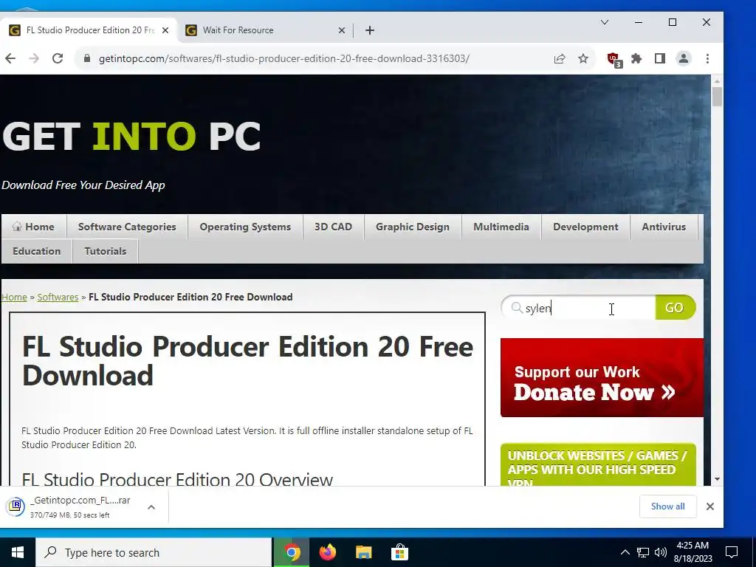Screen dimensions: 756x567
Task: Click the green GO search button
Action: 675,308
